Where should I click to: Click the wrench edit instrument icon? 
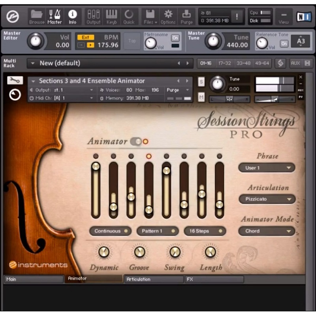15,80
